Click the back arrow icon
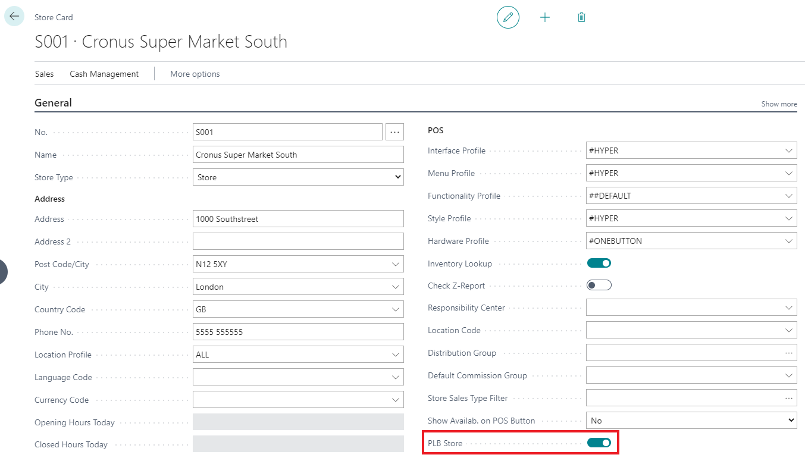Image resolution: width=805 pixels, height=464 pixels. pyautogui.click(x=14, y=16)
